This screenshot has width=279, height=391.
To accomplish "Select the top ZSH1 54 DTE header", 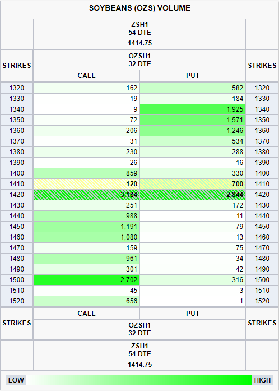I will 139,34.
